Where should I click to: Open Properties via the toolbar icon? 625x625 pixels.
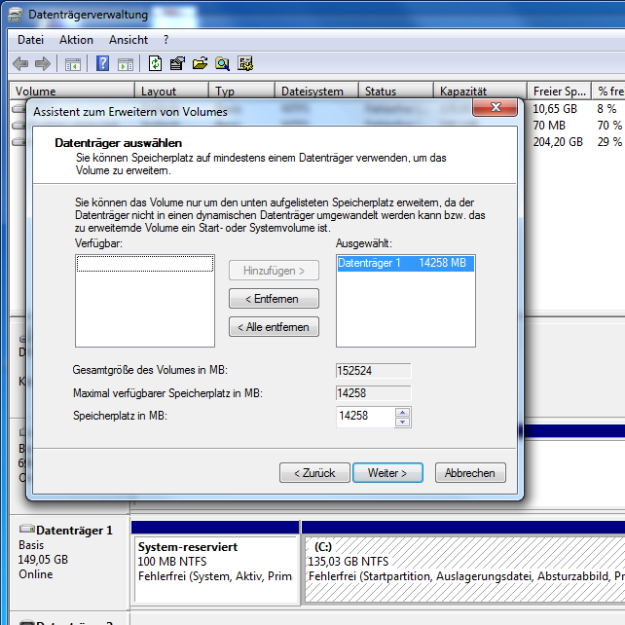(177, 64)
